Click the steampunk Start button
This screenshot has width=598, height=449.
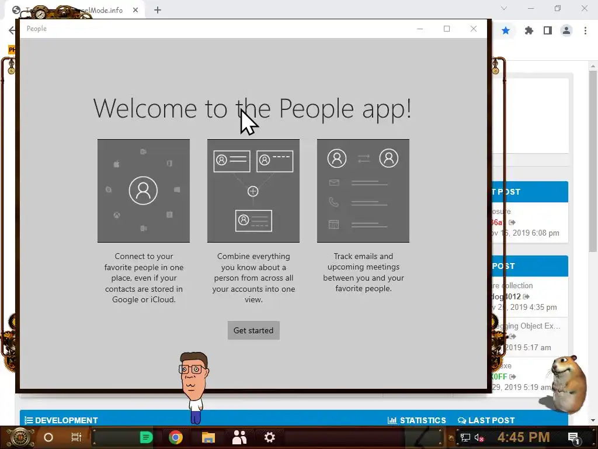[x=20, y=437]
